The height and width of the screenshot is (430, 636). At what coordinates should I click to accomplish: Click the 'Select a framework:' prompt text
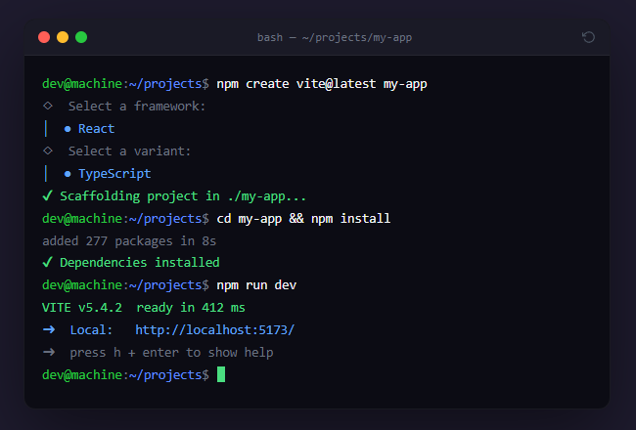tap(137, 107)
